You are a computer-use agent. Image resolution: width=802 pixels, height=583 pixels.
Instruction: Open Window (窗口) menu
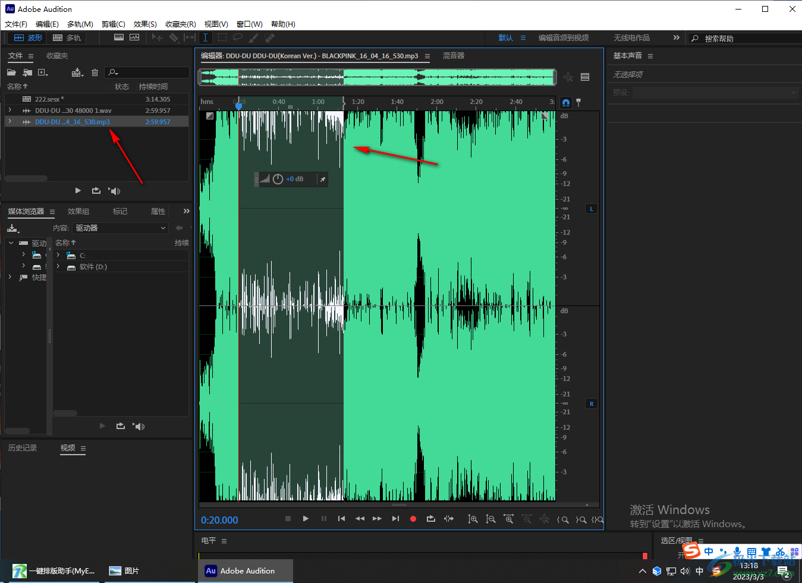[250, 24]
